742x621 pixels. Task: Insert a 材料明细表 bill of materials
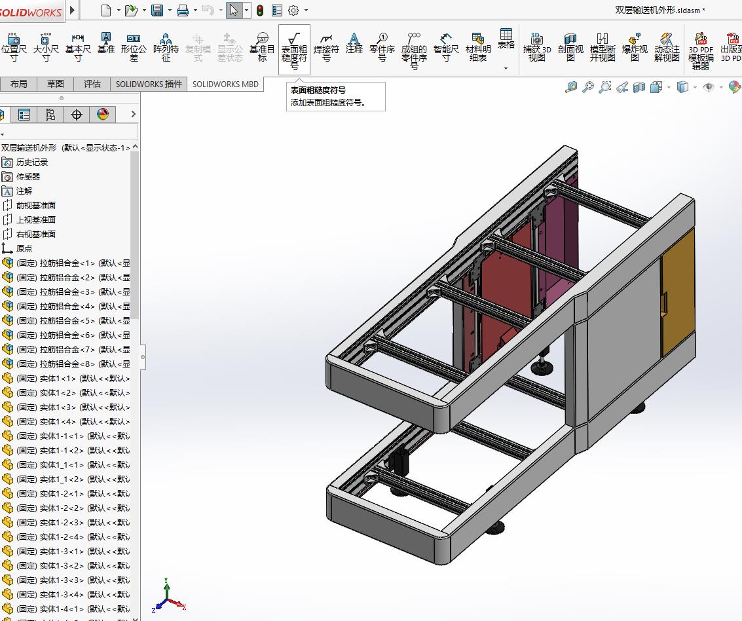478,47
